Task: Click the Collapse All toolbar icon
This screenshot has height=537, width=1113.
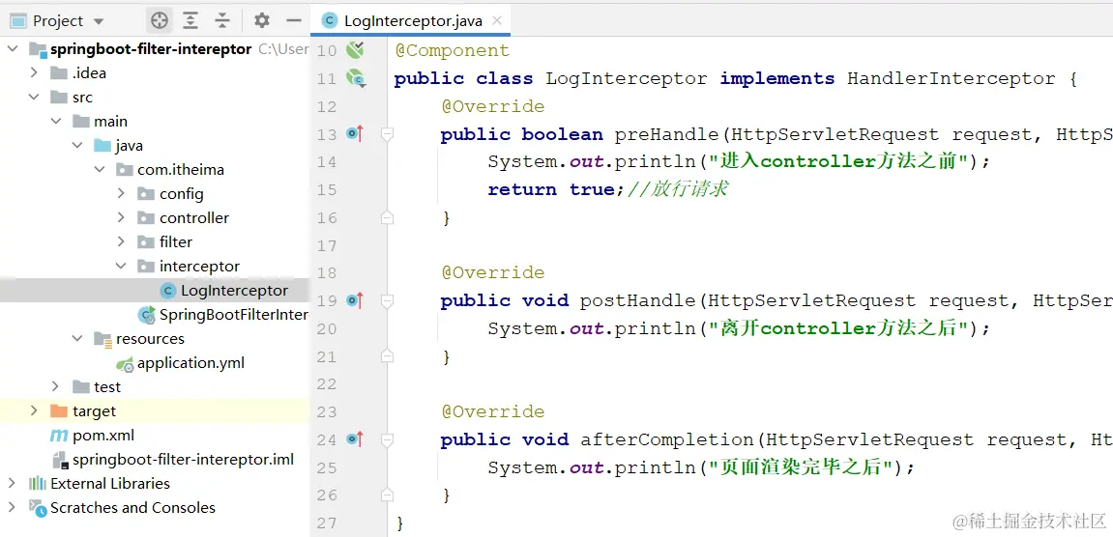Action: point(222,20)
